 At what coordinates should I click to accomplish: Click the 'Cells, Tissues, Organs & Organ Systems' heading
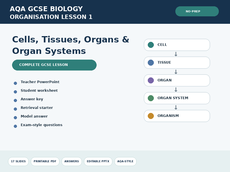[x=70, y=45]
